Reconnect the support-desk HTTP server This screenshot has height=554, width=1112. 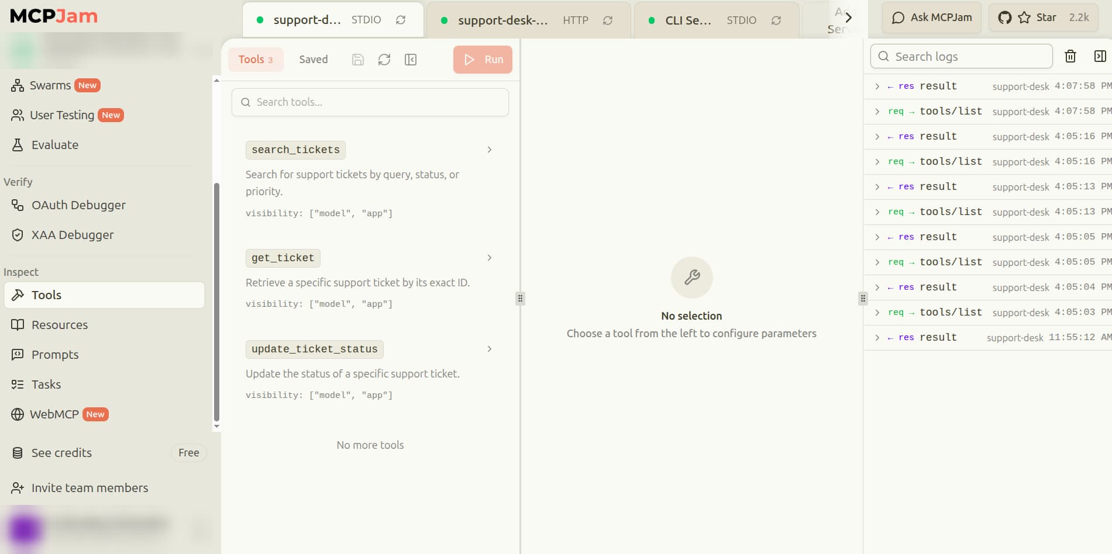click(x=608, y=20)
